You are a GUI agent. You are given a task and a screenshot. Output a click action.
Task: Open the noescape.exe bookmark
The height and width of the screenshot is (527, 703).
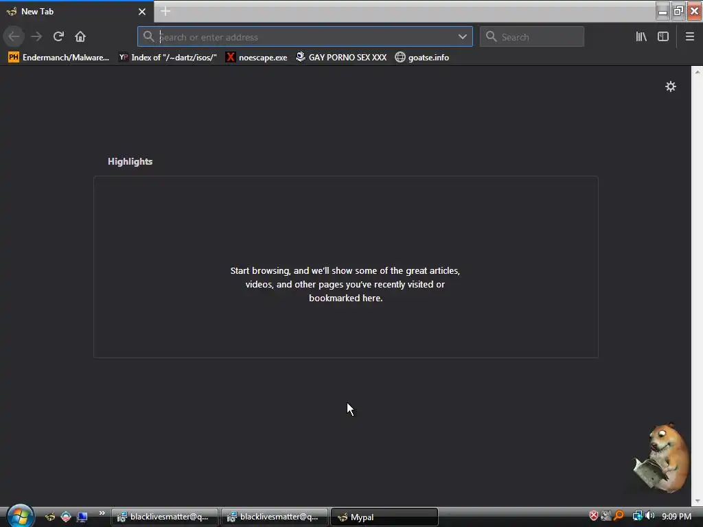point(257,58)
